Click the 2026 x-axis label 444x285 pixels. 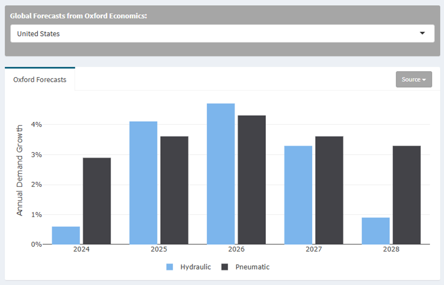click(236, 250)
